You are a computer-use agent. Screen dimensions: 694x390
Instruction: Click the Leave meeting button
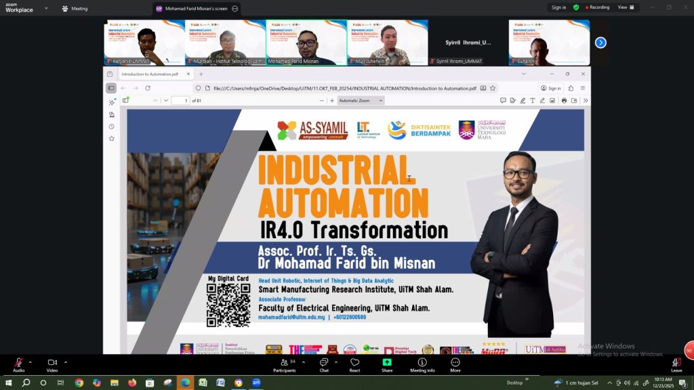click(x=676, y=364)
